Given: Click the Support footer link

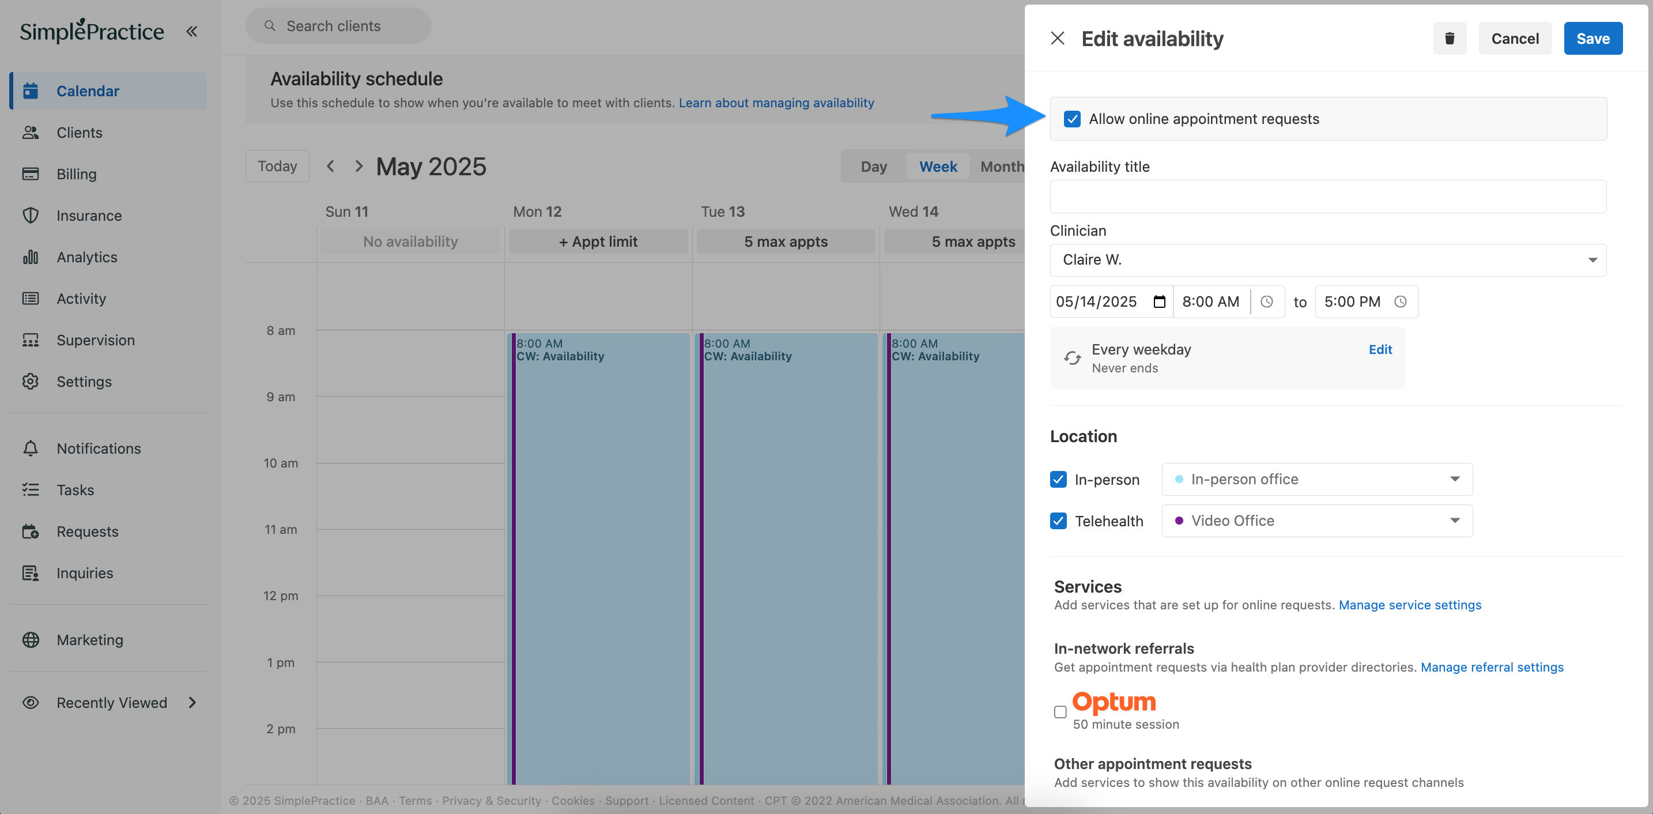Looking at the screenshot, I should click(627, 801).
